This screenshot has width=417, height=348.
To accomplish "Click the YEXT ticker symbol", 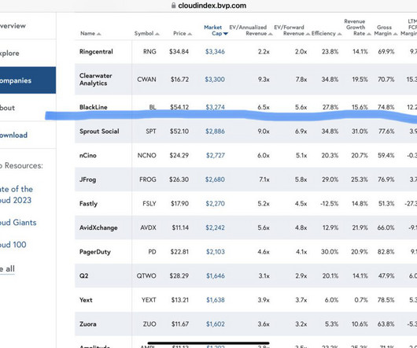I will [149, 300].
